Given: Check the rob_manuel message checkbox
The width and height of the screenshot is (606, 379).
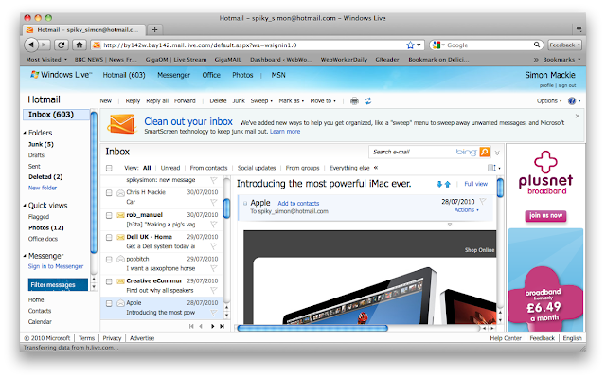Looking at the screenshot, I should point(109,215).
